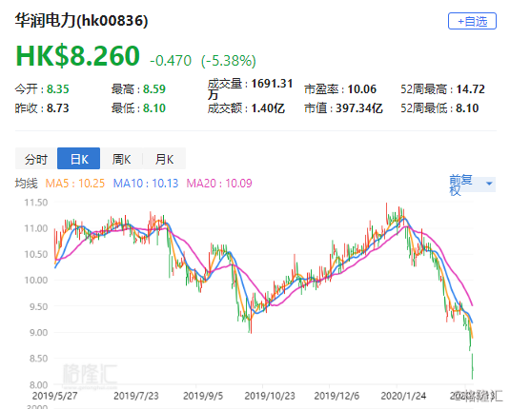The width and height of the screenshot is (510, 409).
Task: Click the 2019/7/23 date label
Action: coord(136,396)
